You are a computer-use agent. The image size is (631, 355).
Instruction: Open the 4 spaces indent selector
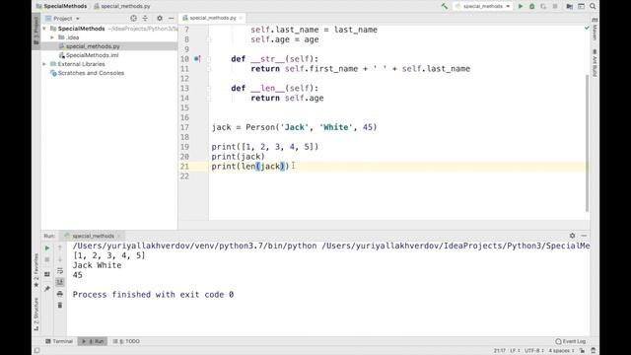tap(561, 351)
